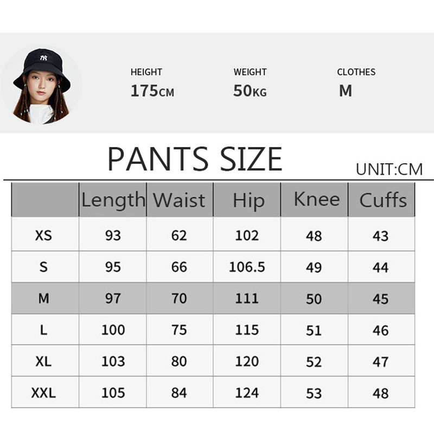Click the model's portrait photo
The width and height of the screenshot is (434, 434).
click(x=42, y=85)
